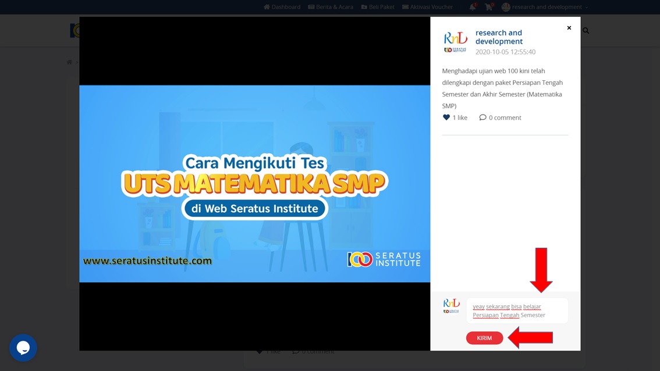660x371 pixels.
Task: Open the research and development profile name
Action: [499, 37]
